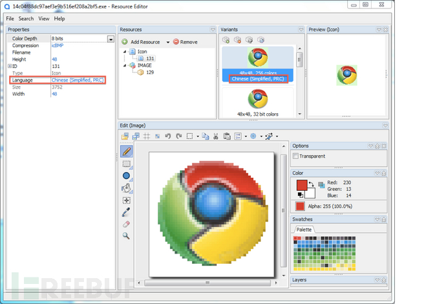
Task: Select the Pencil drawing tool
Action: click(x=127, y=151)
